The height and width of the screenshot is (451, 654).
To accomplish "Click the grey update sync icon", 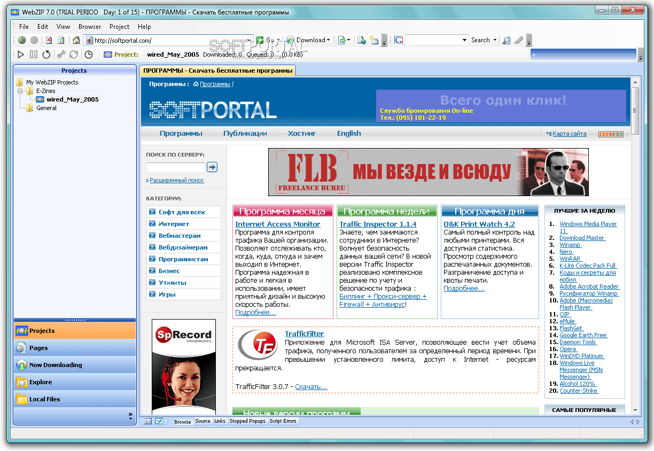I will pyautogui.click(x=74, y=54).
